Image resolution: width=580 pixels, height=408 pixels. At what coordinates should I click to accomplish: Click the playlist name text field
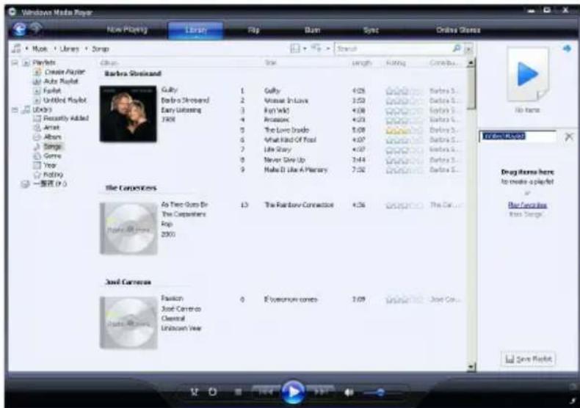(x=518, y=136)
